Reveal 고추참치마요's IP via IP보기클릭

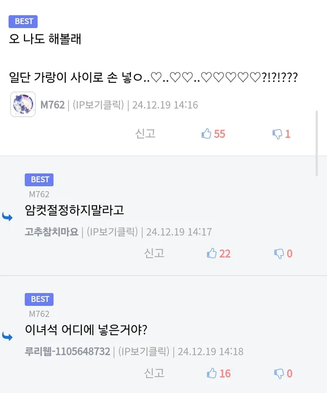[112, 232]
